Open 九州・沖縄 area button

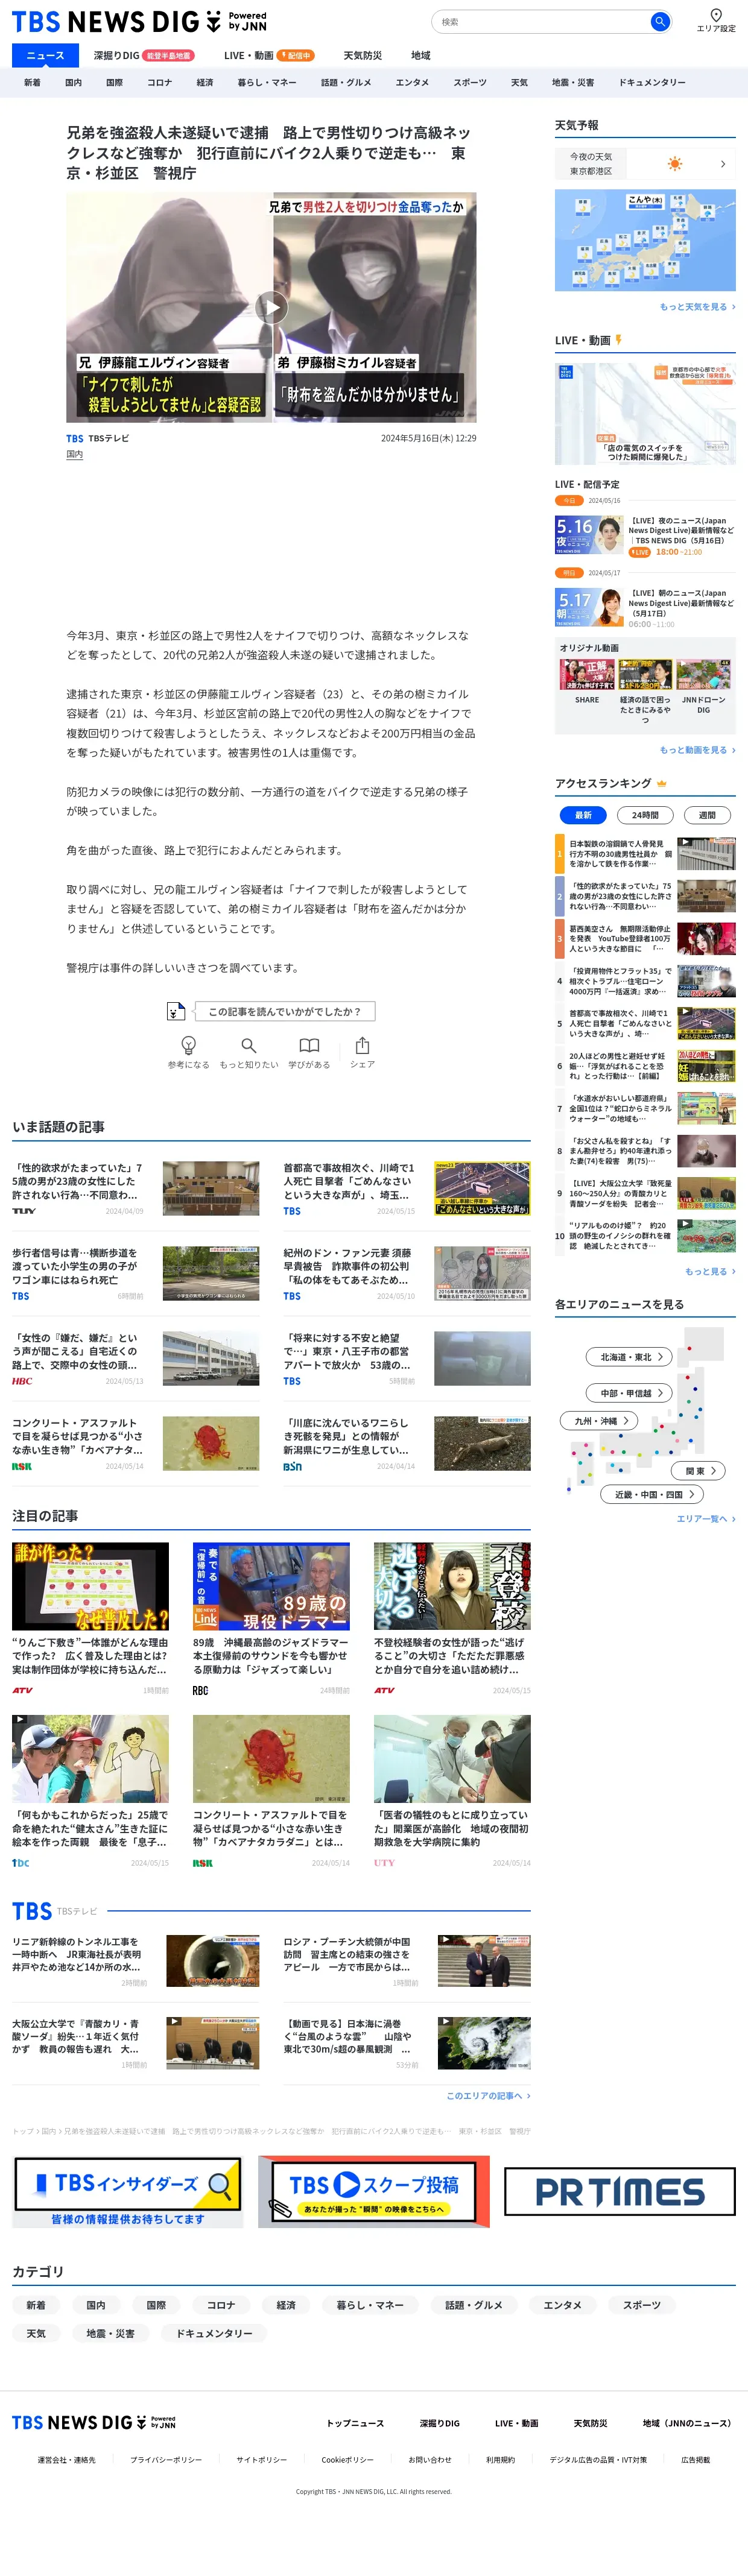[600, 1420]
